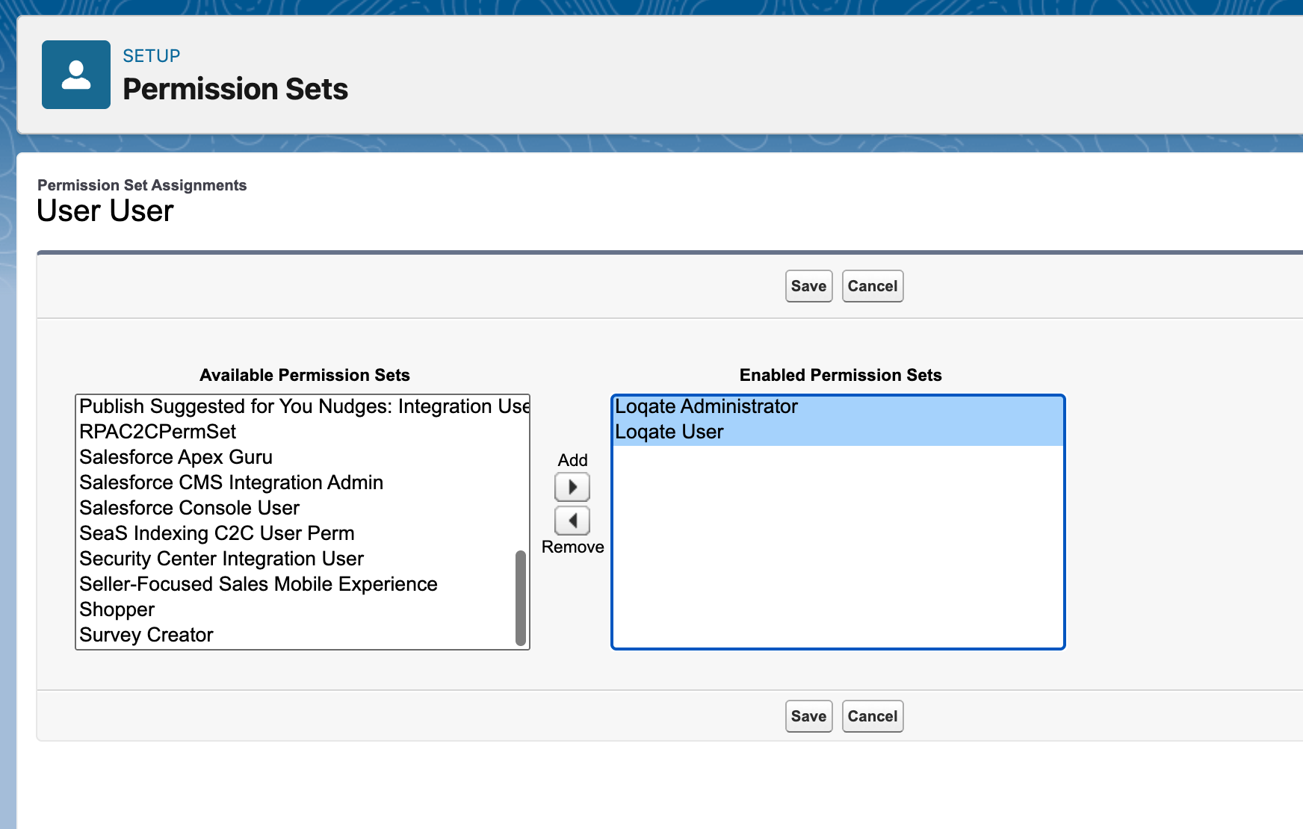Screen dimensions: 1303x829
Task: Click the bottom Save button
Action: (808, 716)
